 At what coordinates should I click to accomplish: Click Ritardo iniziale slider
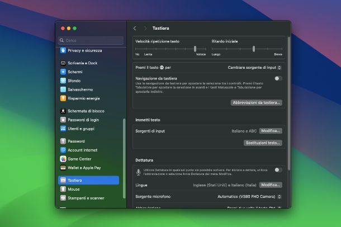coord(247,49)
